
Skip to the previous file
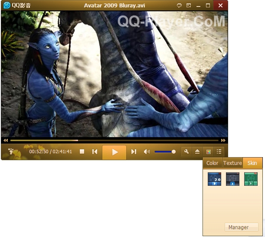click(x=95, y=151)
